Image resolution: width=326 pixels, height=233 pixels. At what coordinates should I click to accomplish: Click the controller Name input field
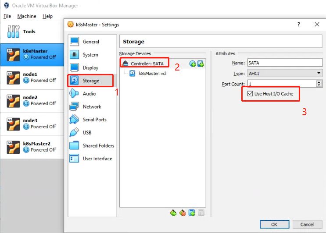tap(285, 63)
